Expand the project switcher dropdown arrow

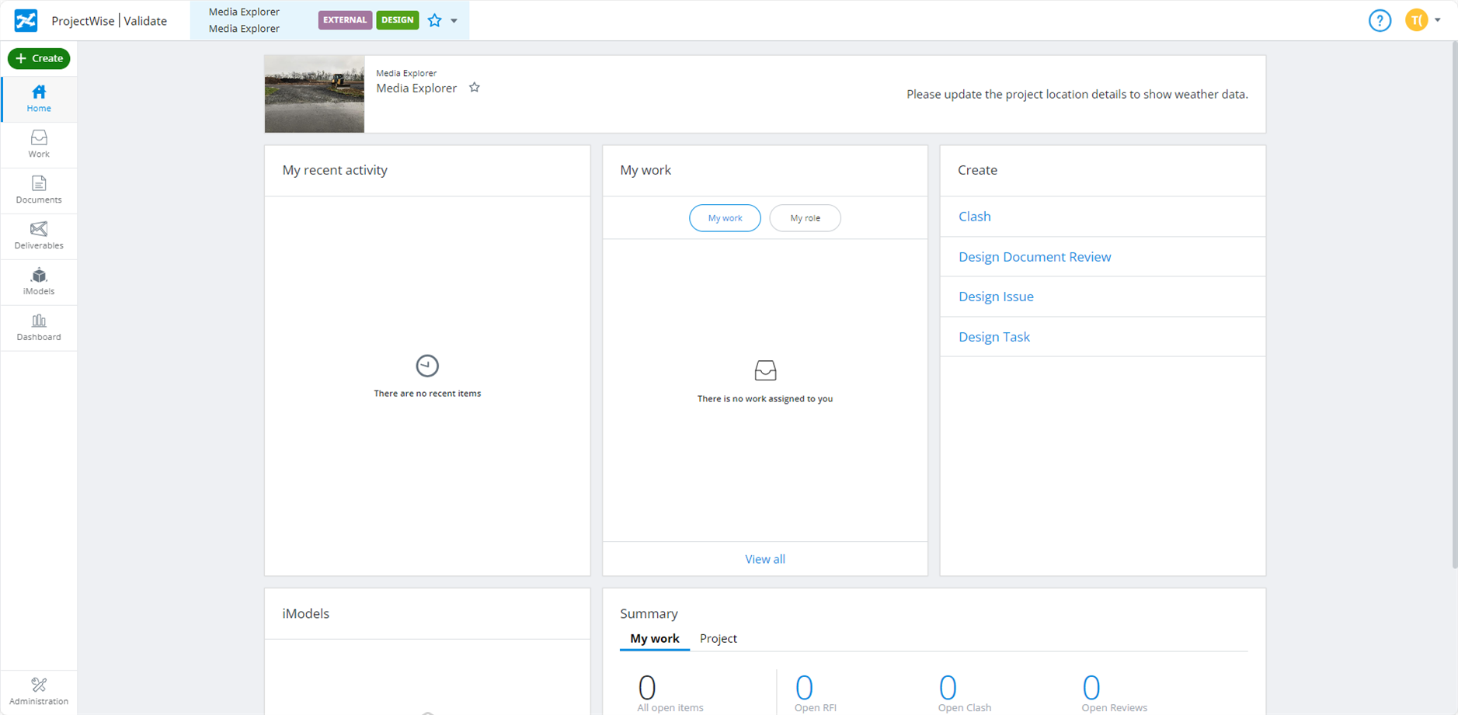454,21
